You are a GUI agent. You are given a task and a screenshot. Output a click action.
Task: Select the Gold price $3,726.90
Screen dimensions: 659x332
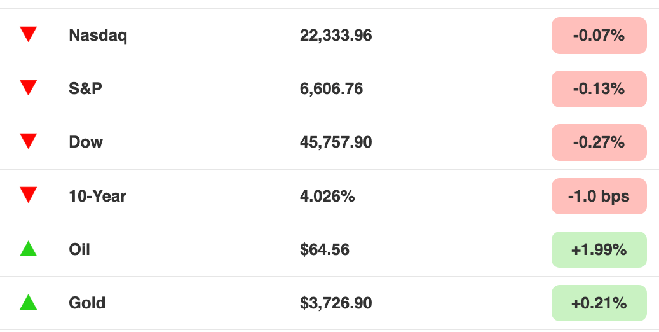point(336,303)
